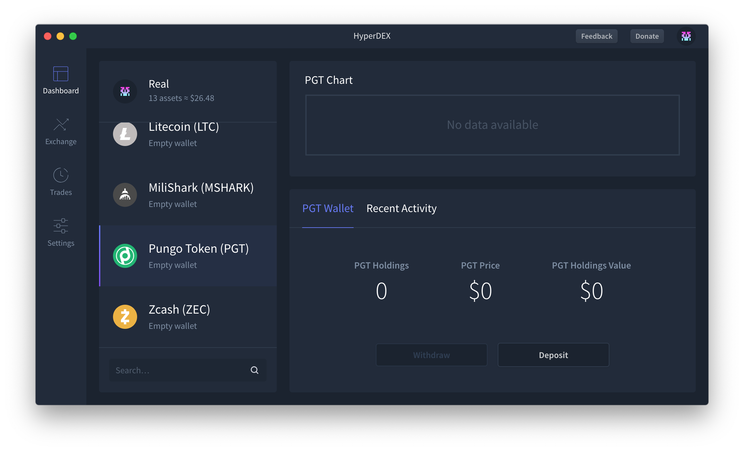Viewport: 744px width, 452px height.
Task: Open the Feedback dialog
Action: click(x=596, y=36)
